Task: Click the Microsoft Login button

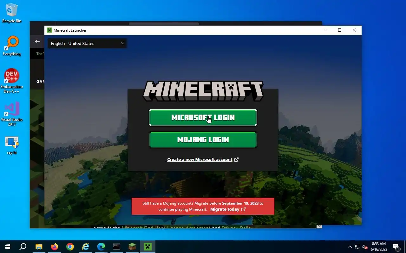Action: pos(203,118)
